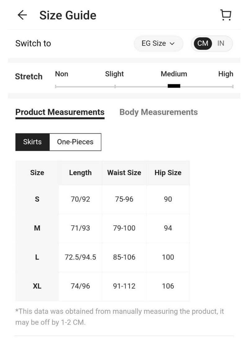Click the Hip Size column header
The width and height of the screenshot is (248, 339).
pyautogui.click(x=168, y=173)
